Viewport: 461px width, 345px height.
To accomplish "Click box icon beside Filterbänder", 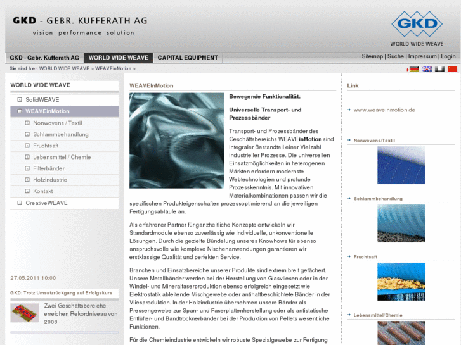I will click(x=27, y=168).
